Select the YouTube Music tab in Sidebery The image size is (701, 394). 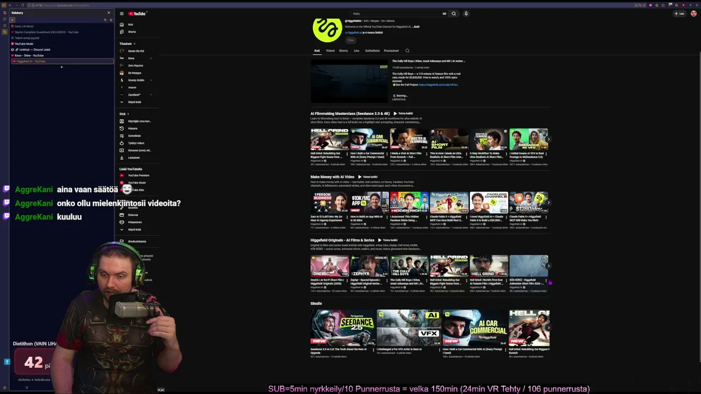coord(61,44)
